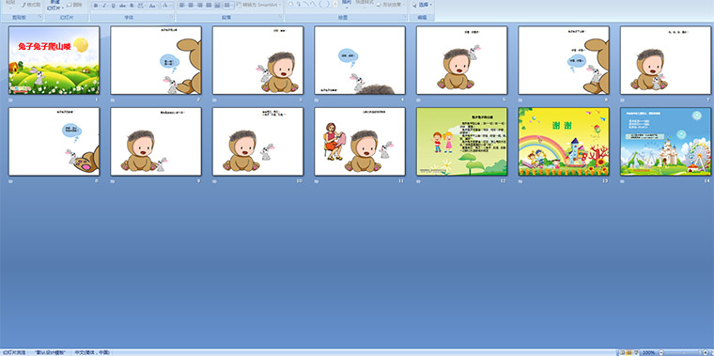Click Slide Sorter view icon in status bar
The height and width of the screenshot is (356, 714).
coord(629,353)
